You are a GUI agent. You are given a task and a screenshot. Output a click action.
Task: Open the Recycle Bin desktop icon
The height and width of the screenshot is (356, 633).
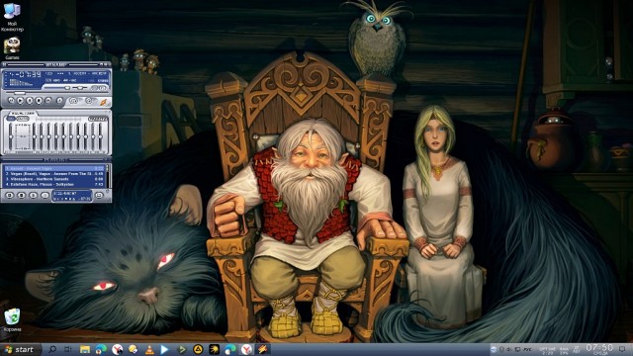[x=12, y=320]
